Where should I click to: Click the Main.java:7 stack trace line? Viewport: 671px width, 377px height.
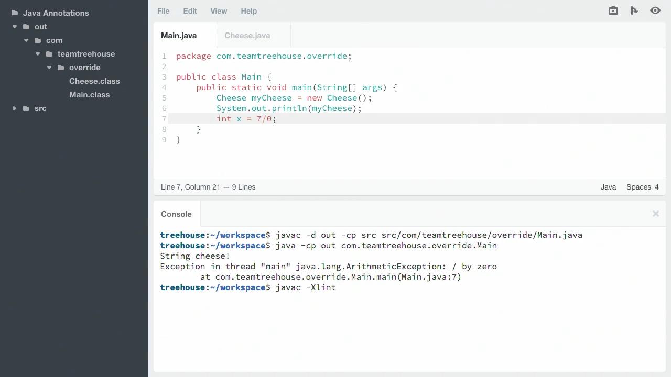331,277
